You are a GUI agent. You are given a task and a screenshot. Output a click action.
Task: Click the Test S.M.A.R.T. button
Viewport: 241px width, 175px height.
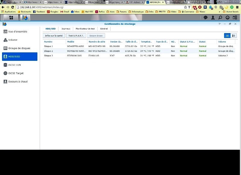(76, 36)
